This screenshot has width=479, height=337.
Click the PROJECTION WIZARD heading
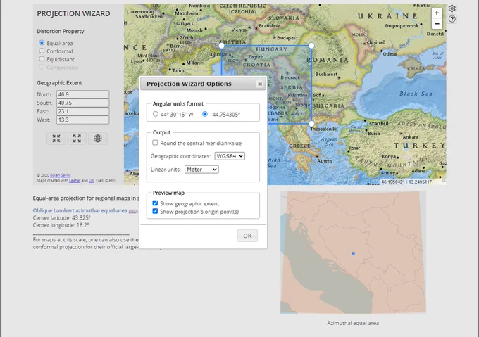73,14
